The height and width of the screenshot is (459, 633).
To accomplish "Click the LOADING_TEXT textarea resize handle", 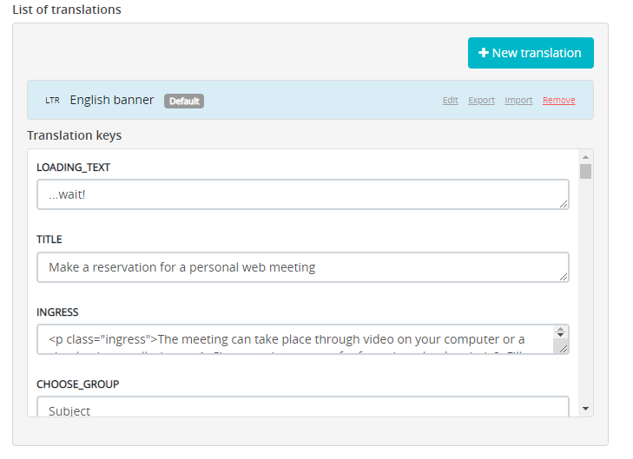I will pyautogui.click(x=564, y=204).
